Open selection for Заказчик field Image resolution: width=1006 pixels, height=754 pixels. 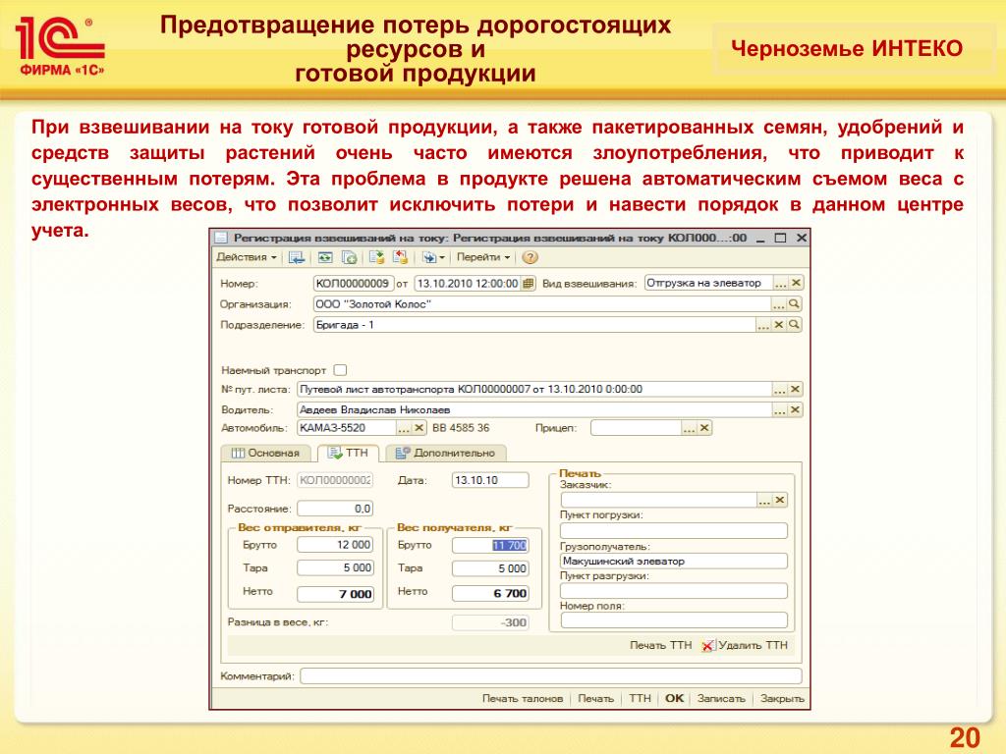click(764, 501)
